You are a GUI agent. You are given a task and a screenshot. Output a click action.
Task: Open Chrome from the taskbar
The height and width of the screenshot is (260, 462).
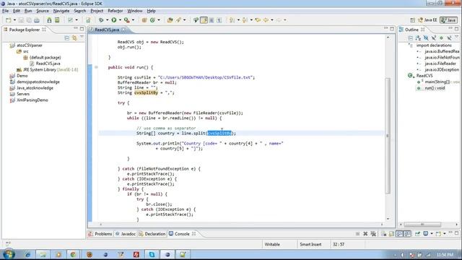[x=73, y=255]
